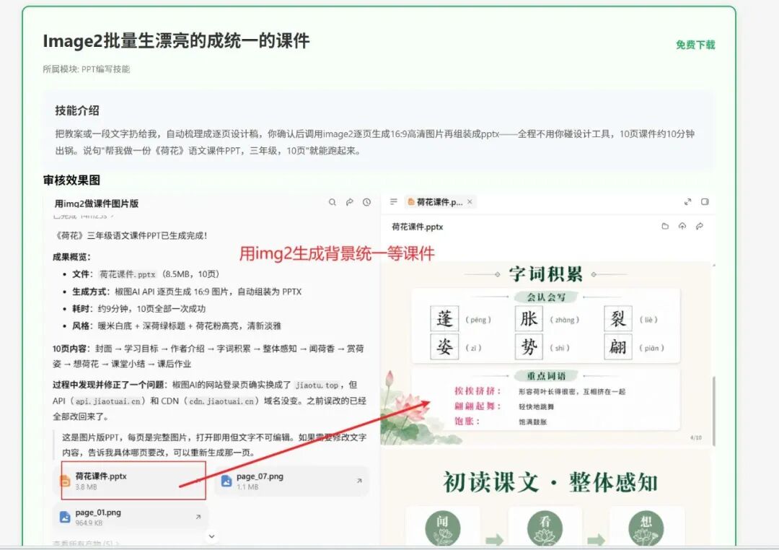779x550 pixels.
Task: Click the 荷花课件.pptx inline code text
Action: [x=128, y=274]
